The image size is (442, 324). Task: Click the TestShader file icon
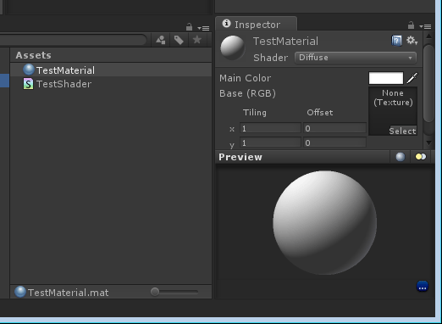28,84
